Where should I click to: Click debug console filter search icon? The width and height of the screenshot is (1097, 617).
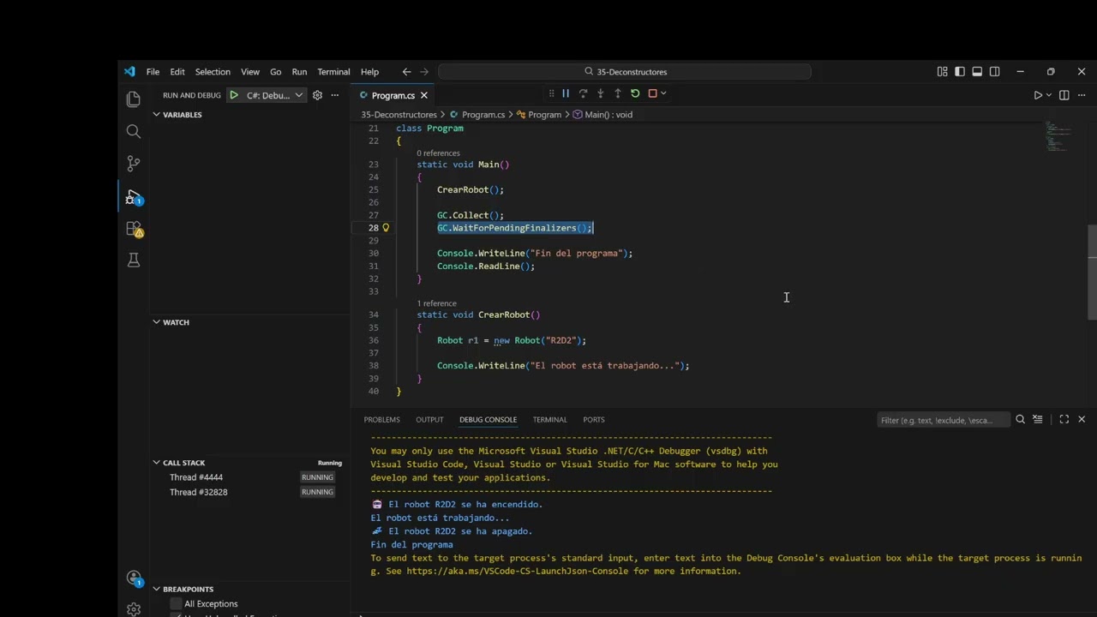point(1020,420)
